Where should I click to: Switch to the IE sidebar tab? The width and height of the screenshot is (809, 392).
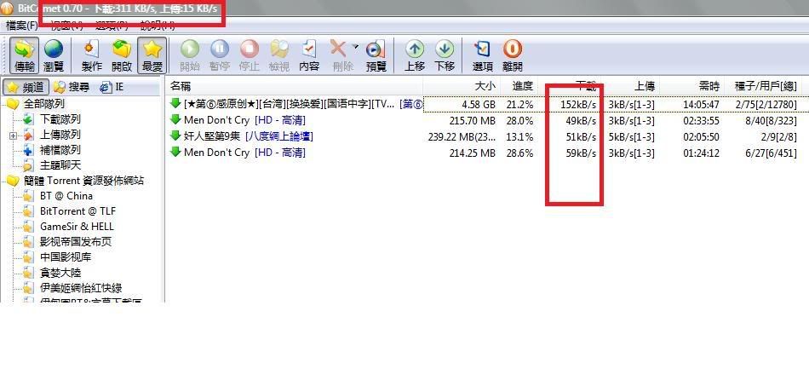[112, 87]
